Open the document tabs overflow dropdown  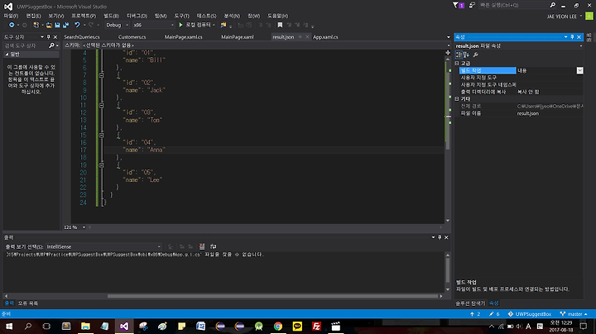click(x=448, y=37)
